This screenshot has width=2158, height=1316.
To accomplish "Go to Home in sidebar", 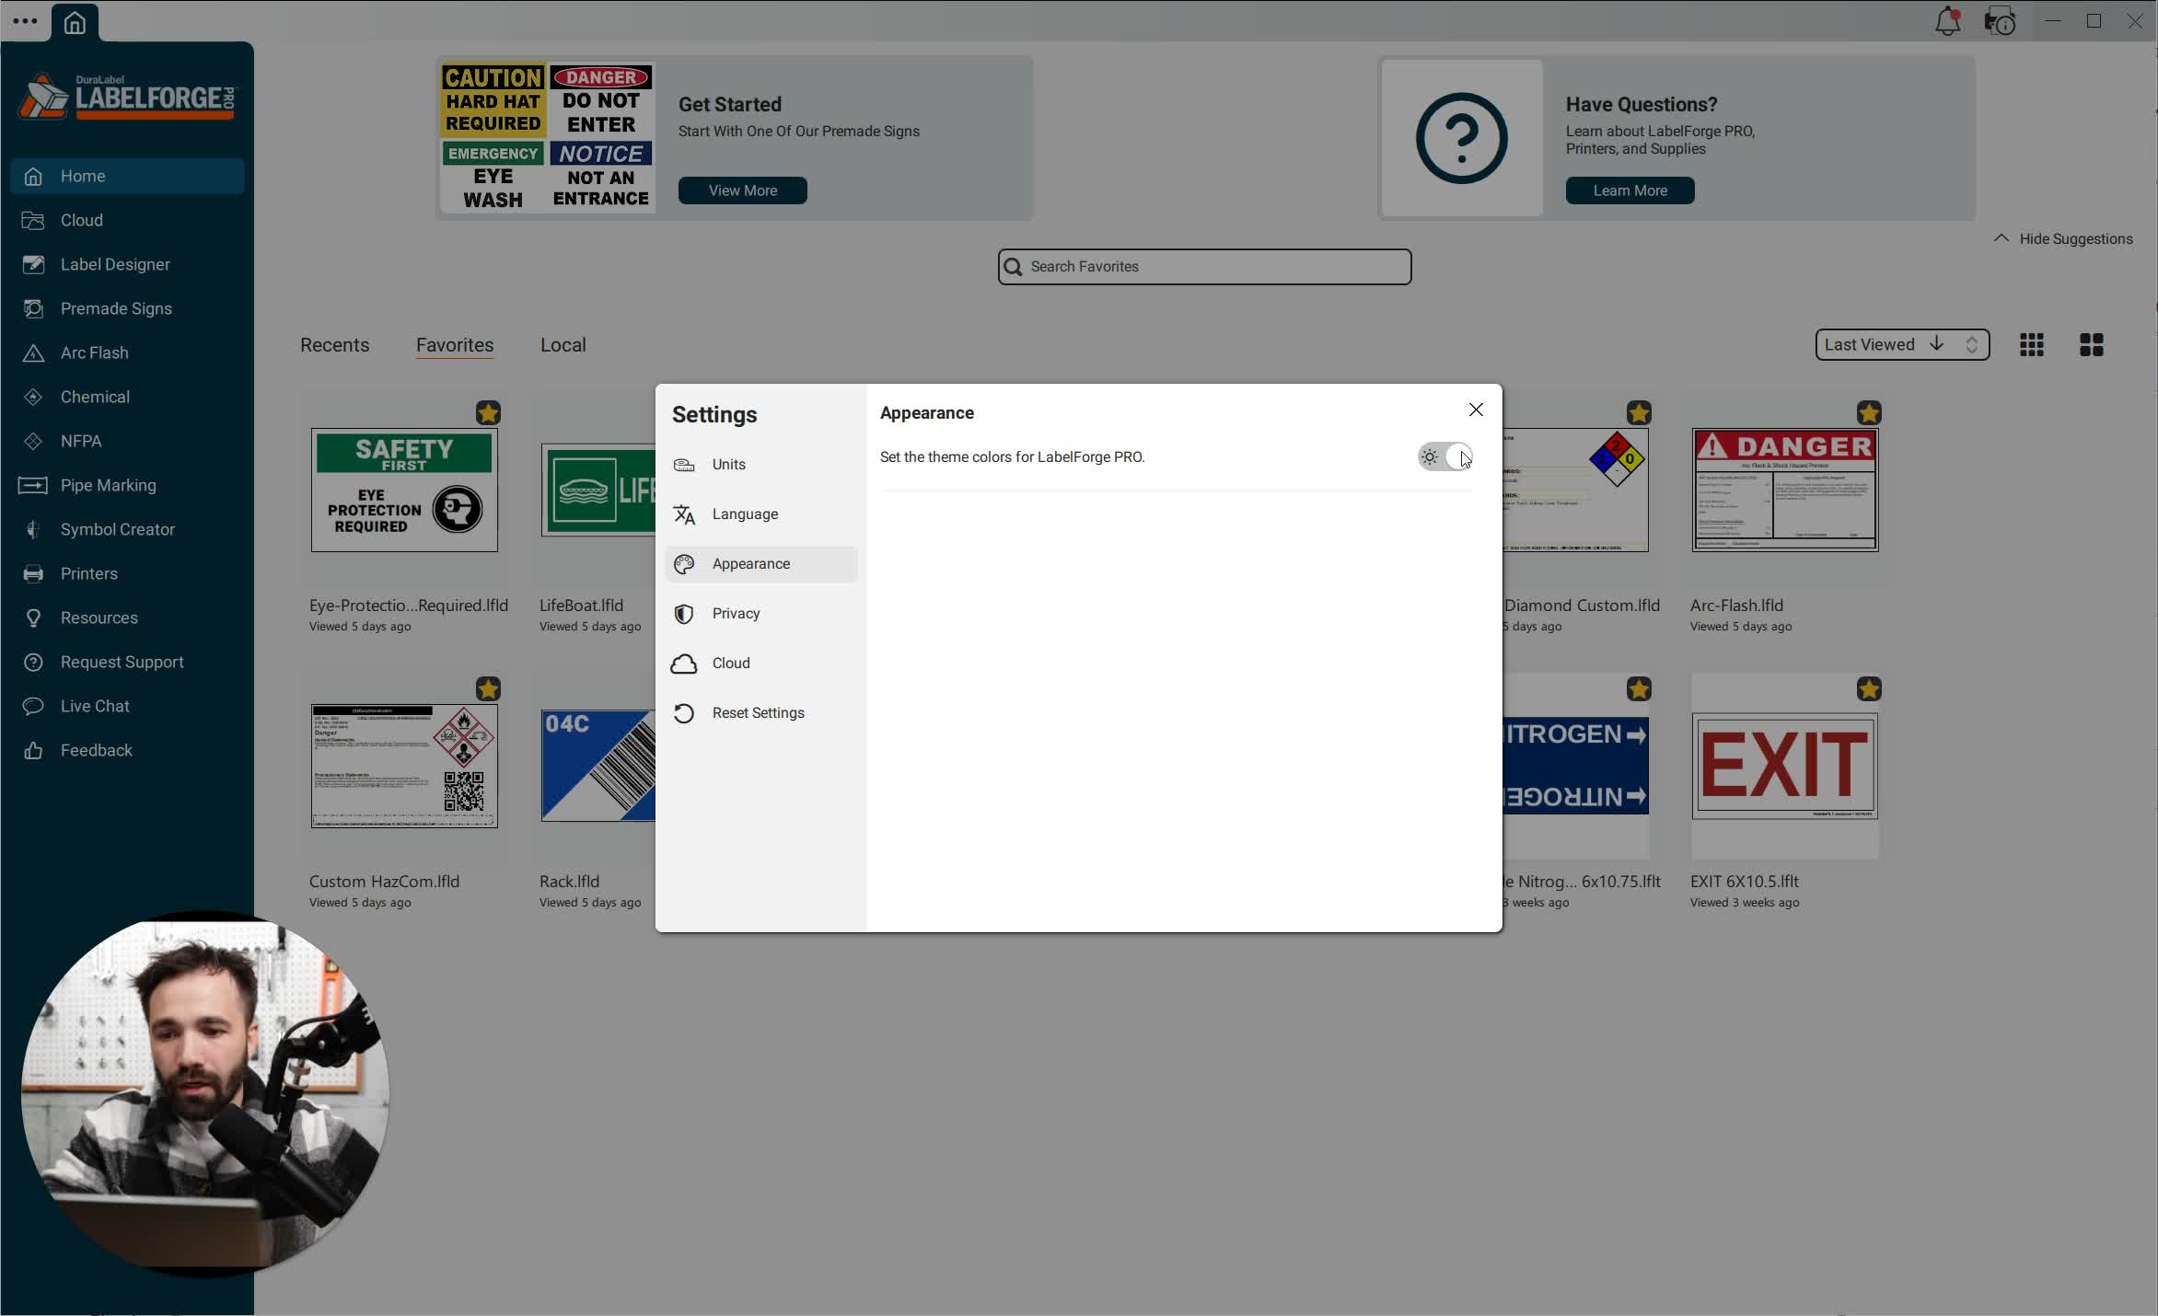I will pos(127,176).
